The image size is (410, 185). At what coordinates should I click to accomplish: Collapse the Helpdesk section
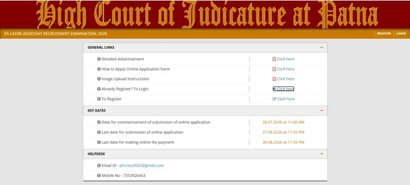pyautogui.click(x=322, y=154)
